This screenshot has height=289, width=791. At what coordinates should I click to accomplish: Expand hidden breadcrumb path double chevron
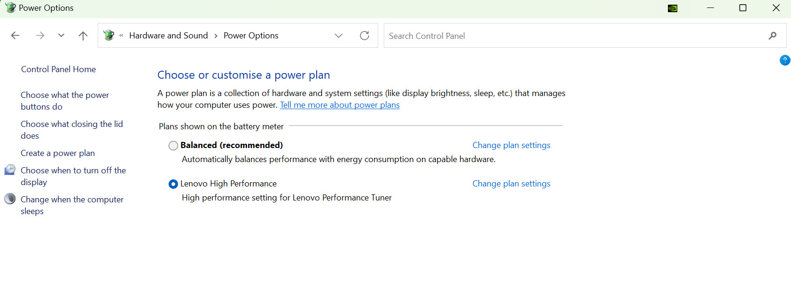pos(121,36)
